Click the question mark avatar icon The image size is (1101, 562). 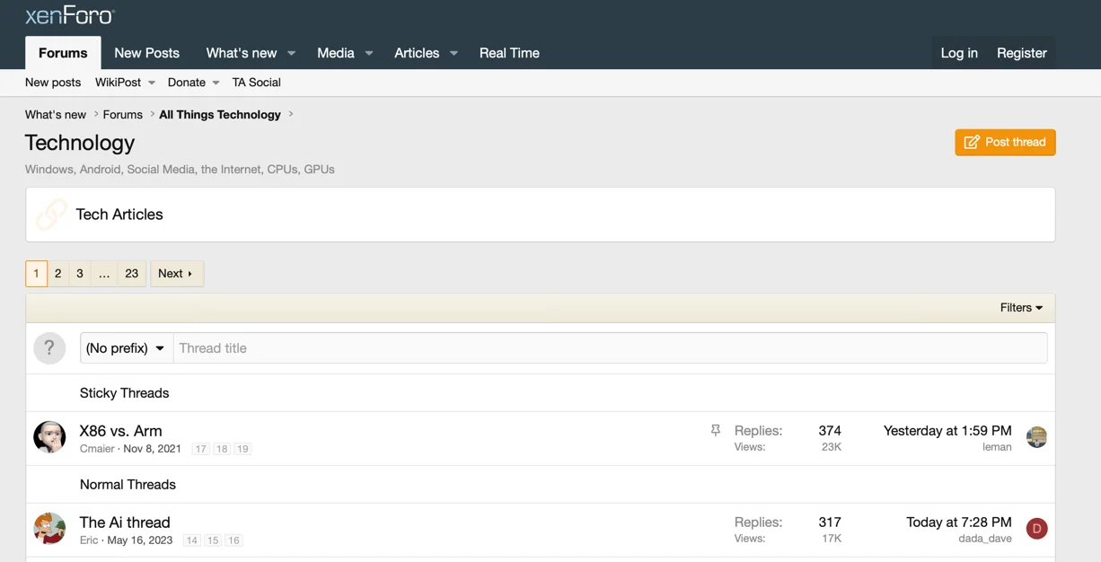coord(49,348)
